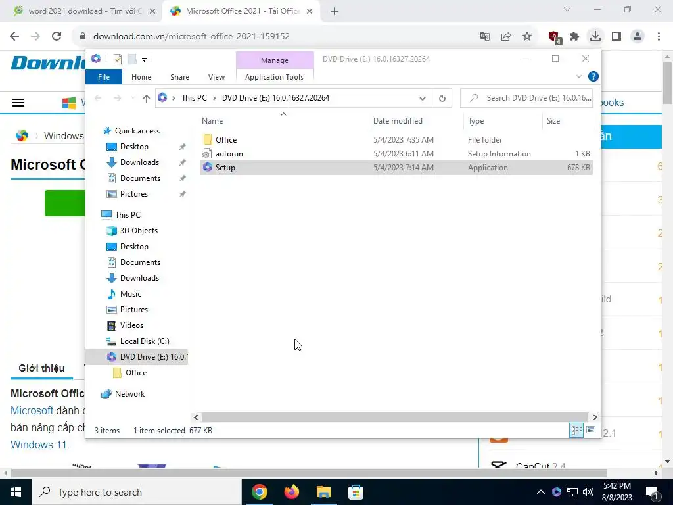Reload the Chrome page
The width and height of the screenshot is (673, 505).
57,37
